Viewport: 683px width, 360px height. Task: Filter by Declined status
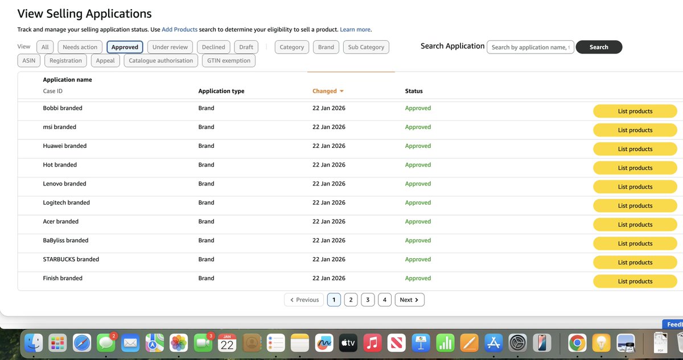point(213,47)
